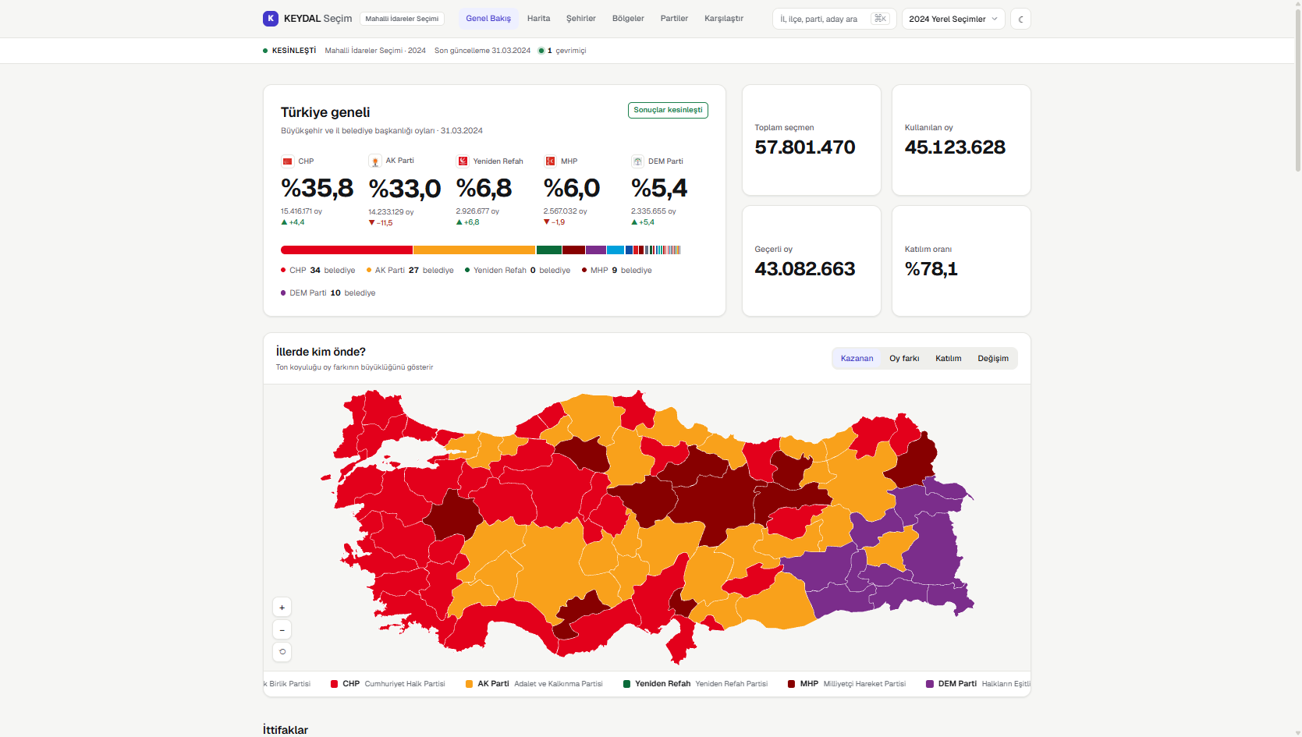
Task: Click the Katılım oranı value %78,1
Action: 931,269
